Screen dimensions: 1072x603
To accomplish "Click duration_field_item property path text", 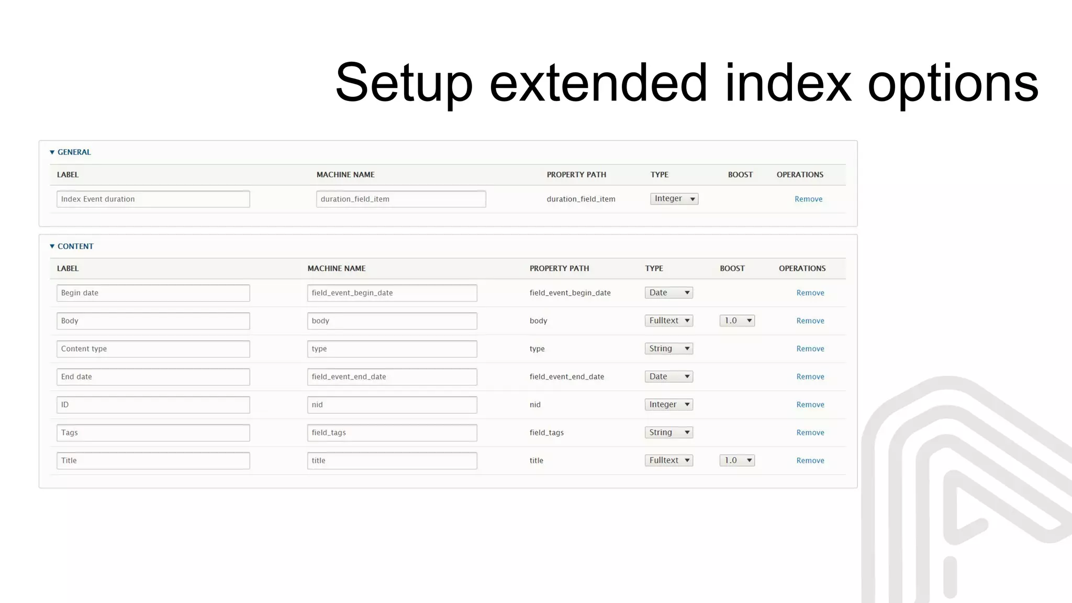I will (581, 199).
